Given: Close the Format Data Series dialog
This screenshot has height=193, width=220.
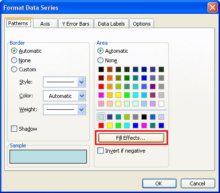Looking at the screenshot, I should [212, 7].
